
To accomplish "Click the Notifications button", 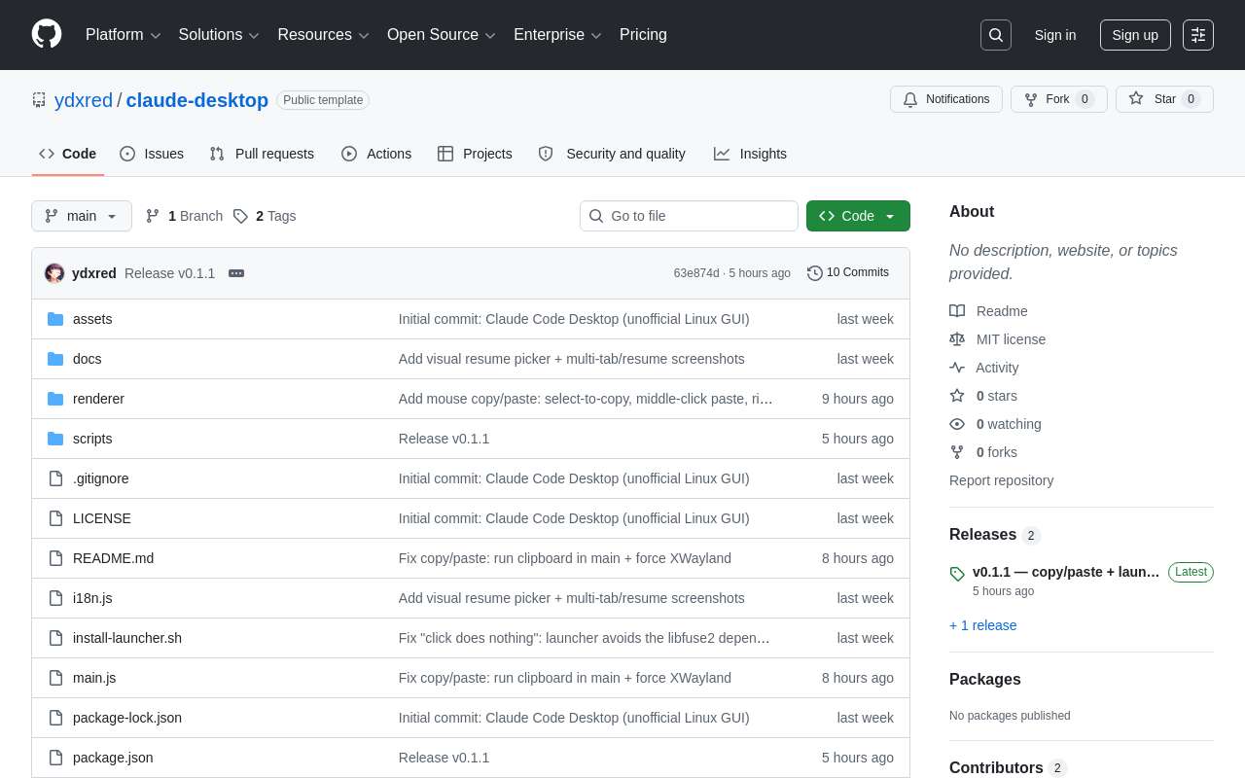I will (x=946, y=99).
